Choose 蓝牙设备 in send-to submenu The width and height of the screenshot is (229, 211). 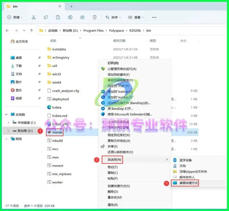click(x=185, y=160)
